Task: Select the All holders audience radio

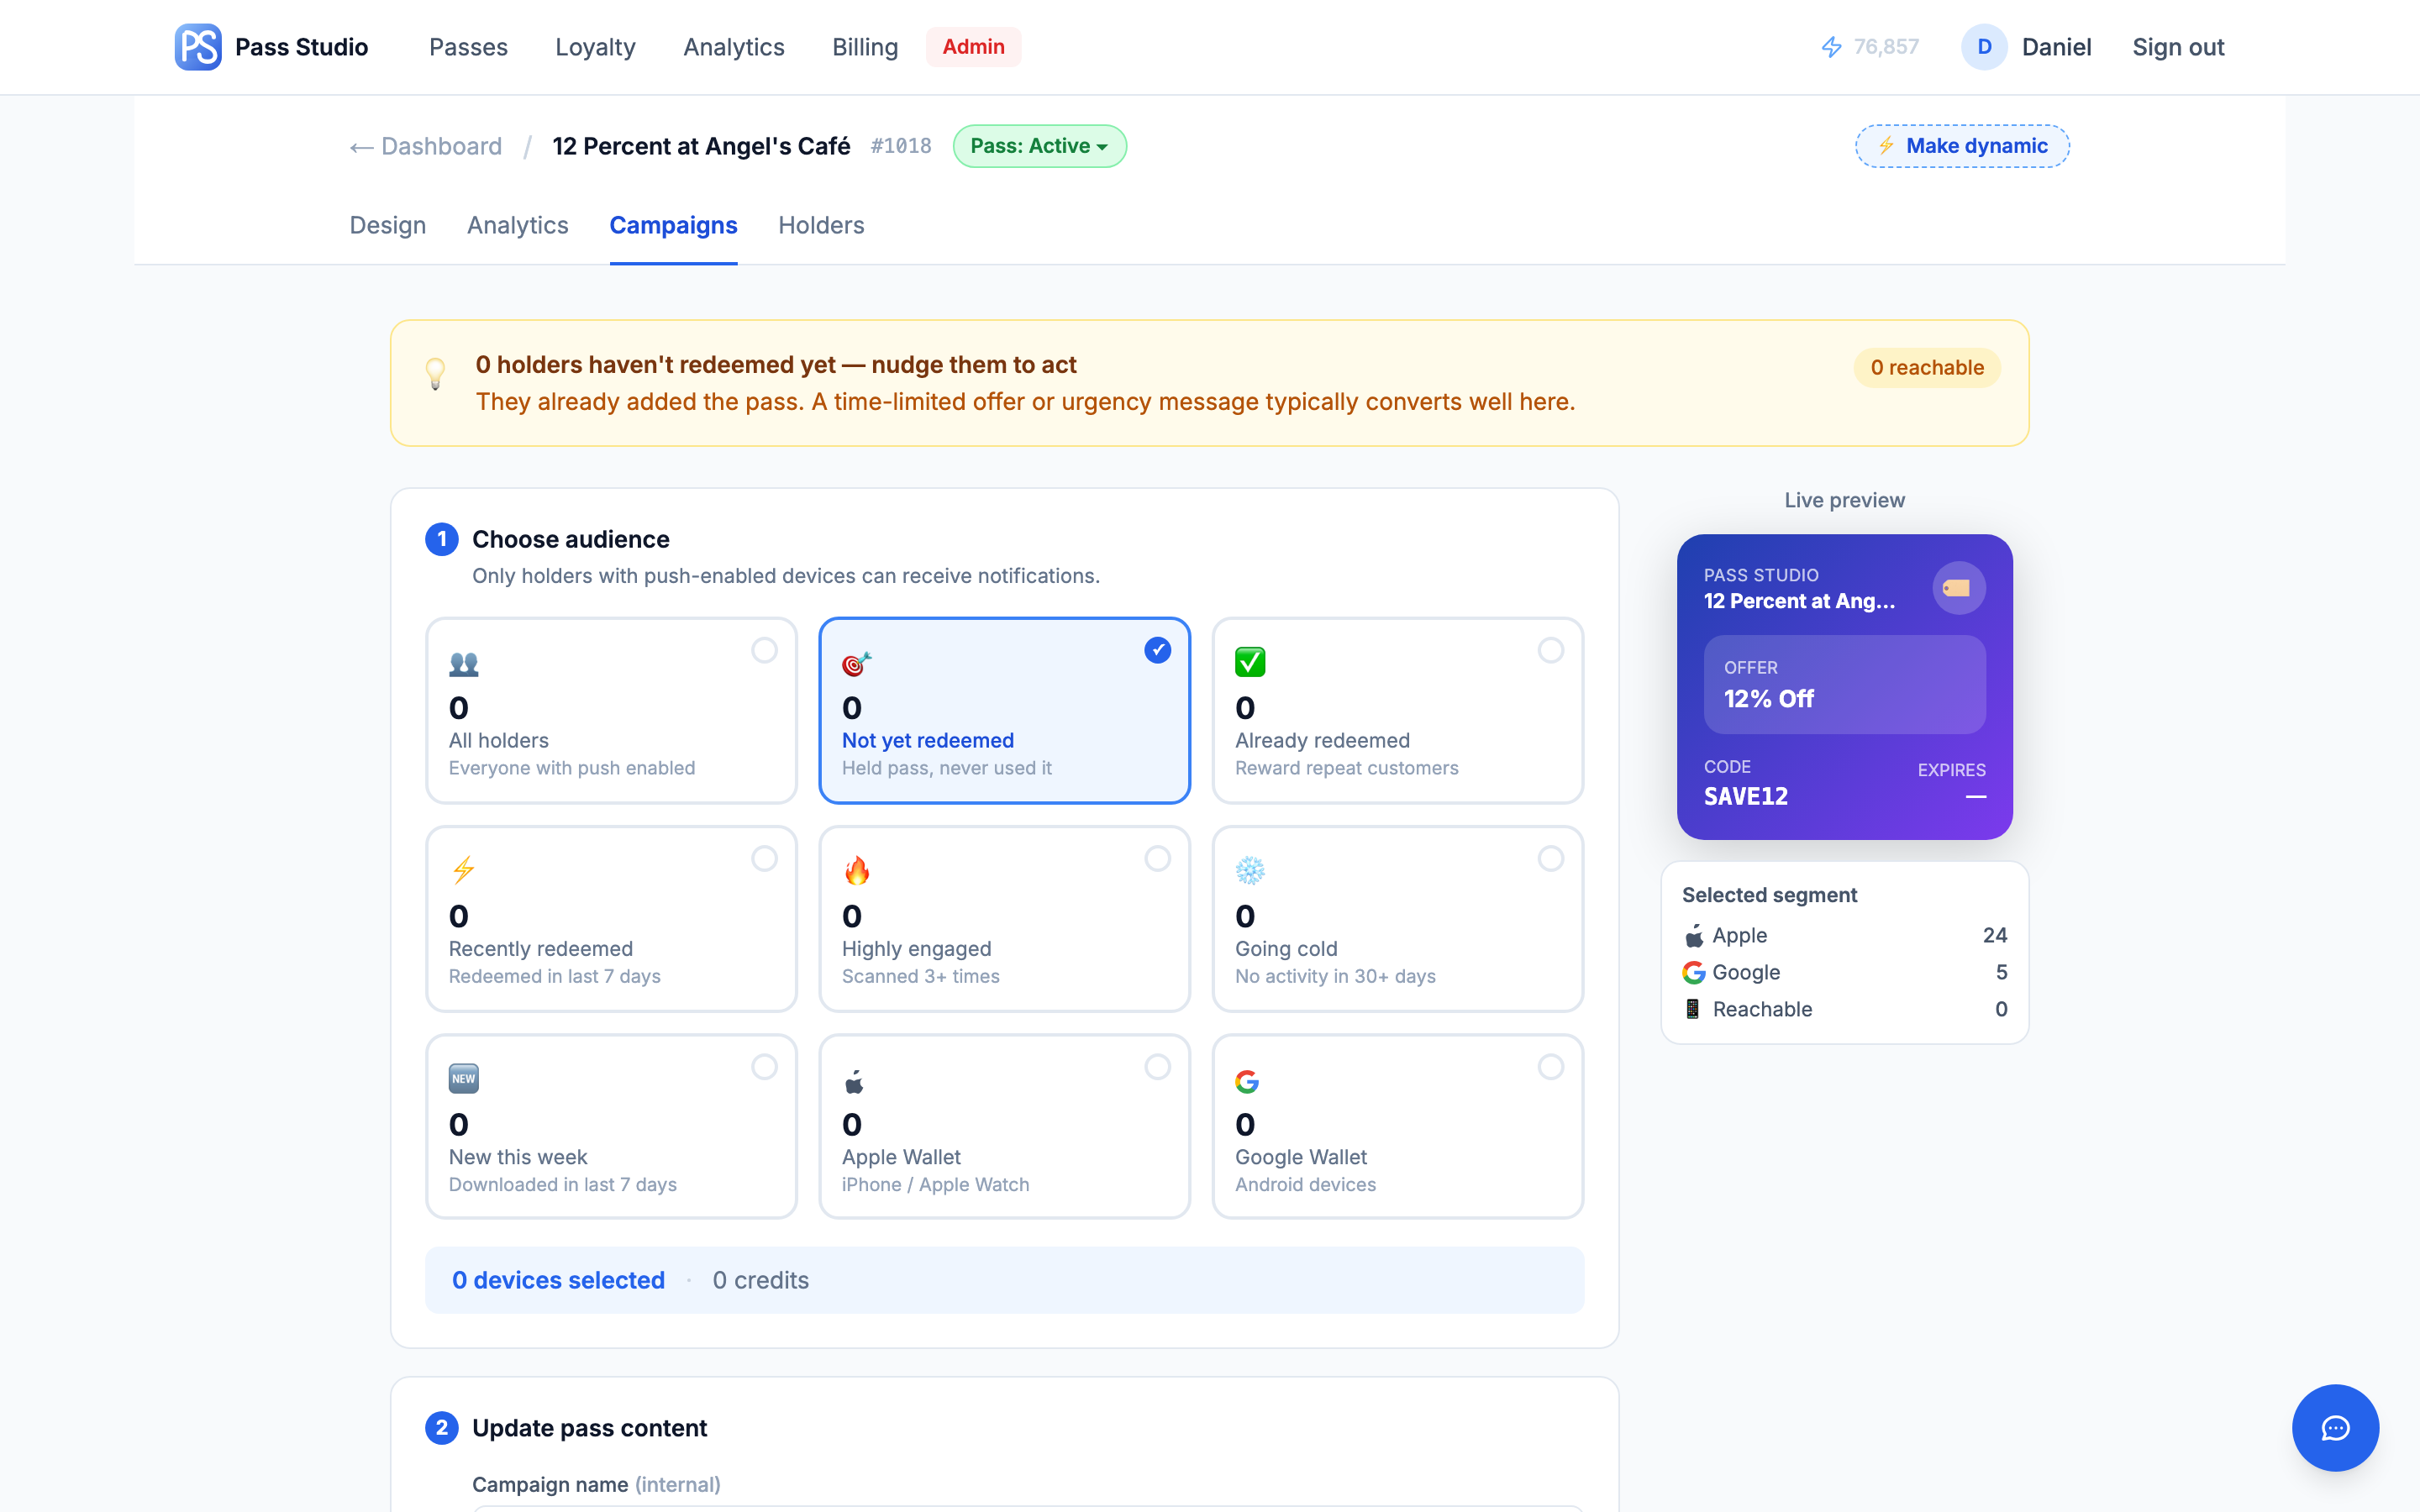Action: point(764,651)
